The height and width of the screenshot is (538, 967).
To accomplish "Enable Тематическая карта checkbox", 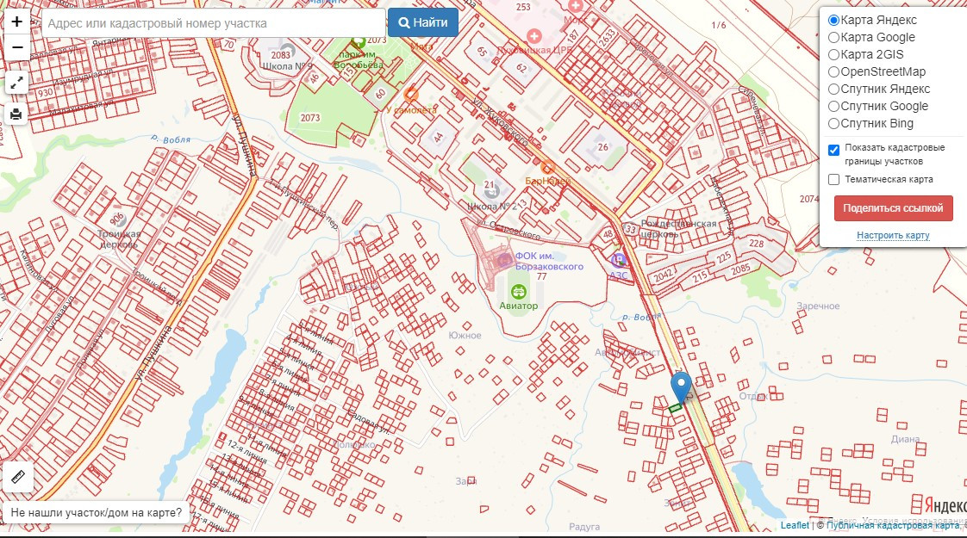I will pos(833,179).
